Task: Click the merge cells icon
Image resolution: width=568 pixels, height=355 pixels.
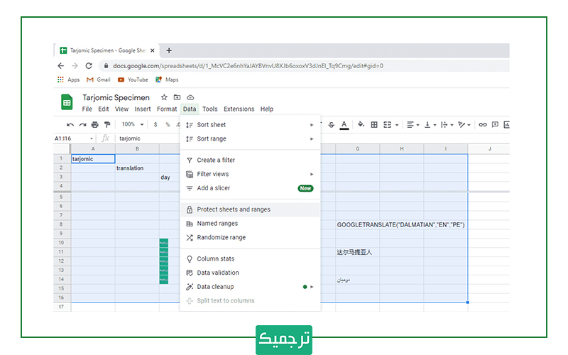Action: (x=387, y=125)
